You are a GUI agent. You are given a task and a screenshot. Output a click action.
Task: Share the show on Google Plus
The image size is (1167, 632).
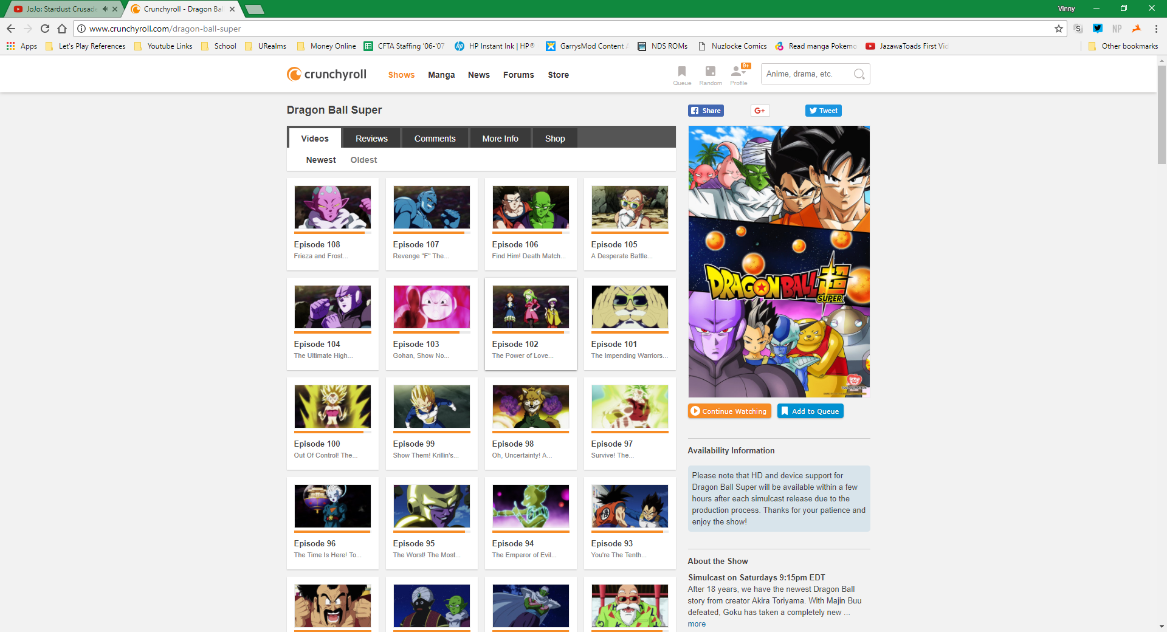click(x=760, y=111)
